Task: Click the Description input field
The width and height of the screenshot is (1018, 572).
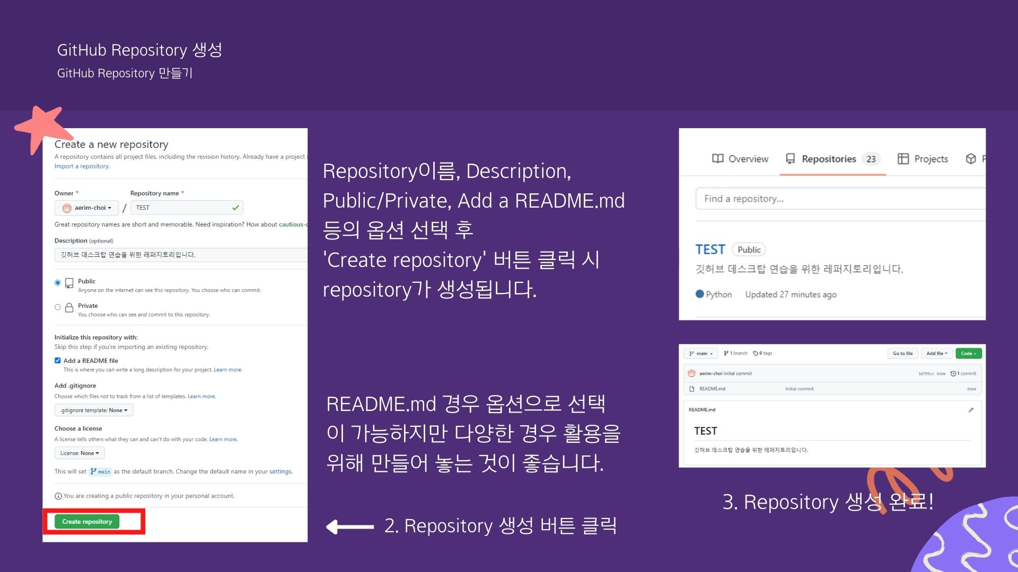Action: click(181, 255)
